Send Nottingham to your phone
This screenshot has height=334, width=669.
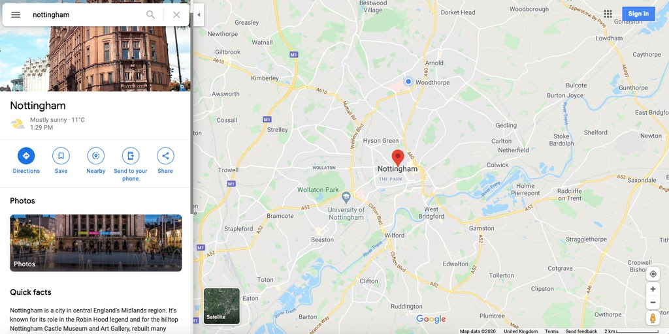[131, 164]
